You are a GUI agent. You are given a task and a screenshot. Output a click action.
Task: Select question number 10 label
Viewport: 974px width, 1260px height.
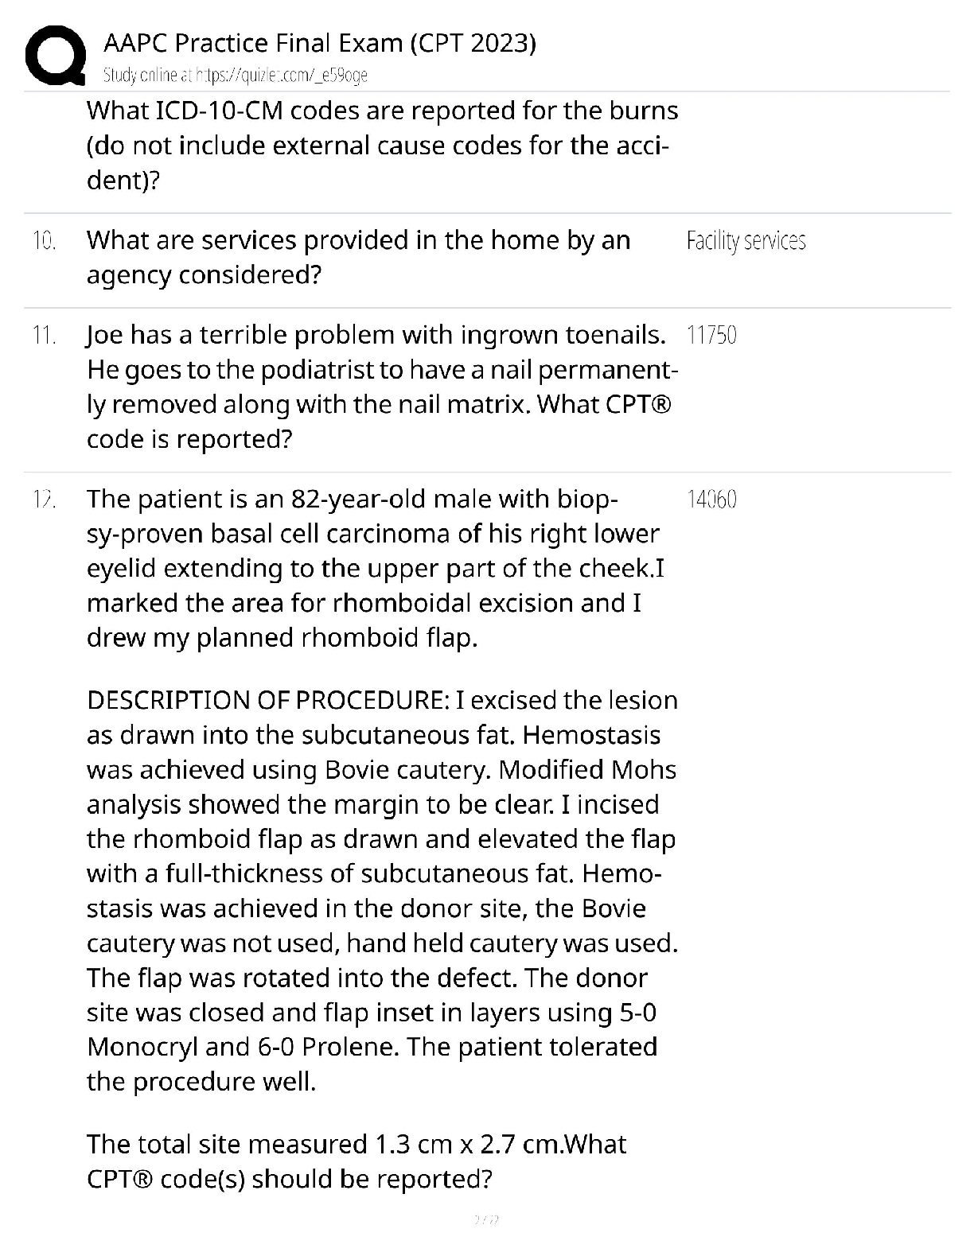(x=45, y=240)
